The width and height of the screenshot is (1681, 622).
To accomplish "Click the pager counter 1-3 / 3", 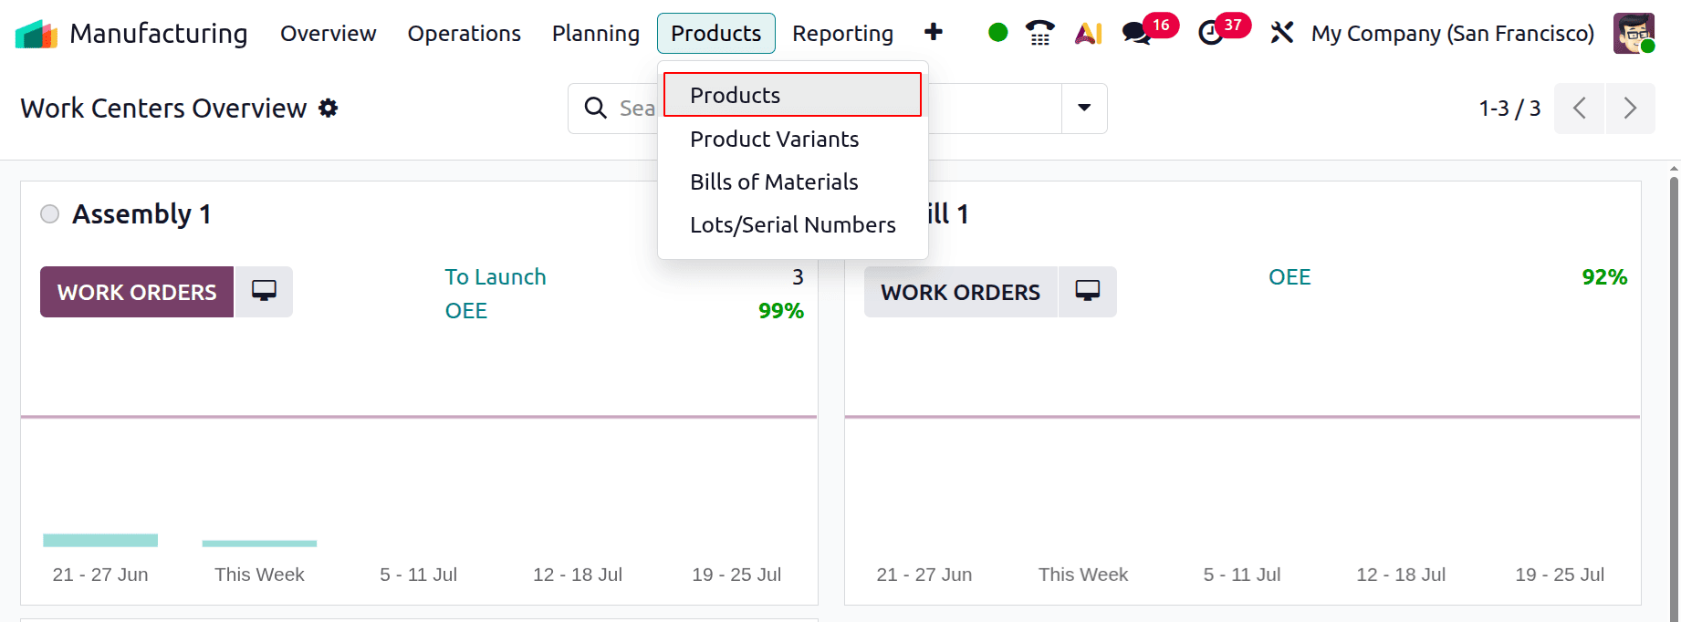I will point(1509,109).
